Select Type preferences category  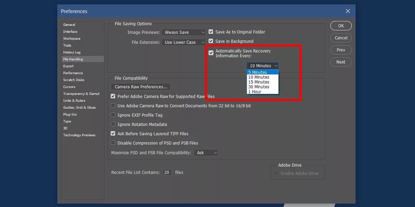click(83, 121)
